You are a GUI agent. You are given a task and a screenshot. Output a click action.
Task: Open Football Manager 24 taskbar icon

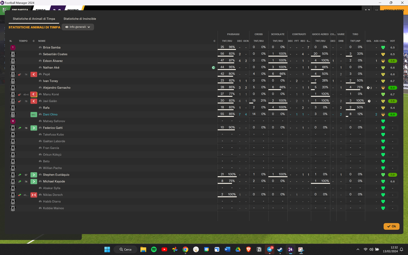(x=290, y=249)
